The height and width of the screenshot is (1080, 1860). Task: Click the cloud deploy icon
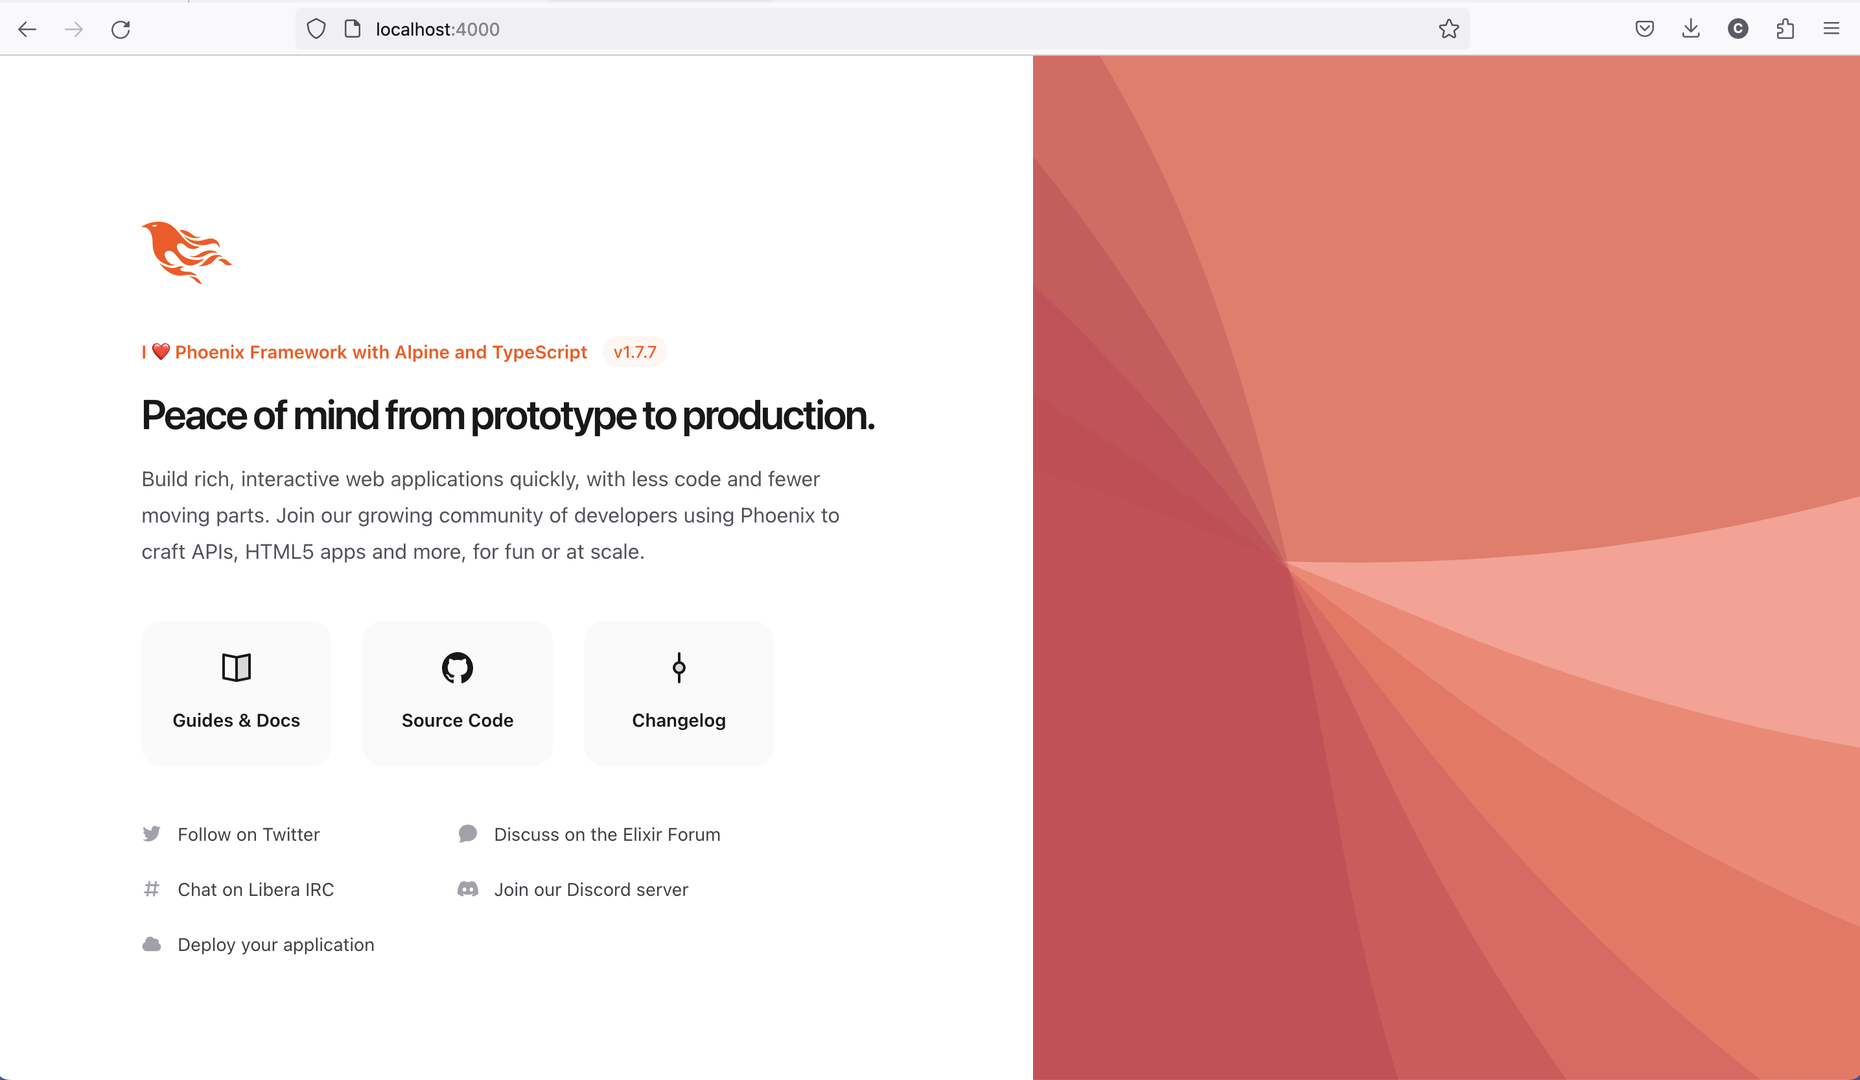(x=151, y=945)
